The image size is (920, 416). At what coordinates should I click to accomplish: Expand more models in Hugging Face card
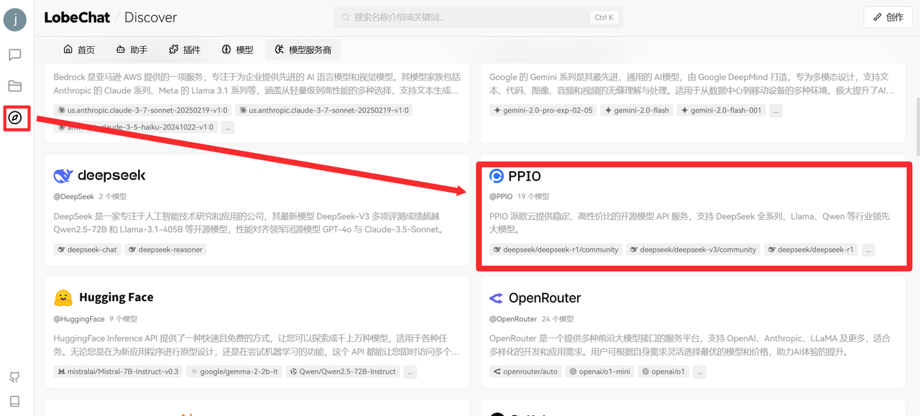point(410,371)
